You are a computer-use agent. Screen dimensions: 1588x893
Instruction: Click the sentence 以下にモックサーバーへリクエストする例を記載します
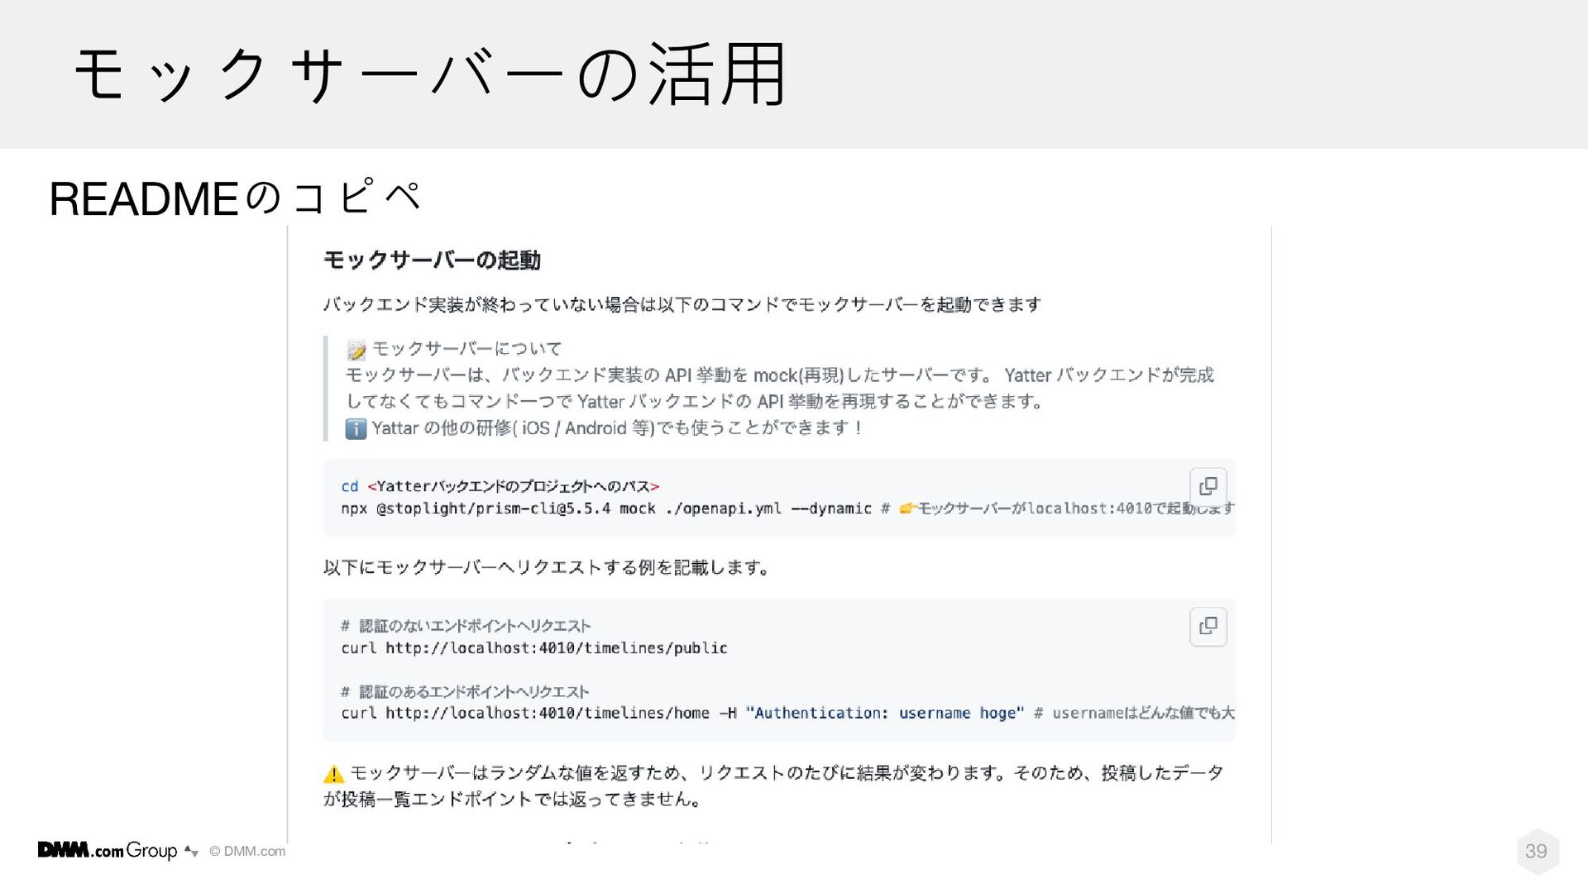click(547, 567)
